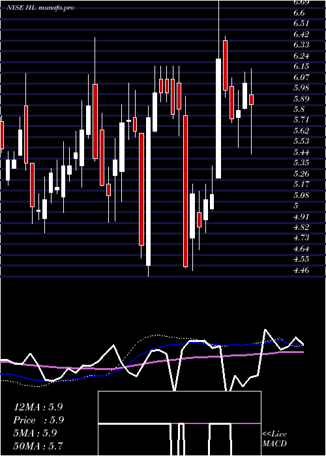Click the 4.46 price axis label

tap(301, 270)
